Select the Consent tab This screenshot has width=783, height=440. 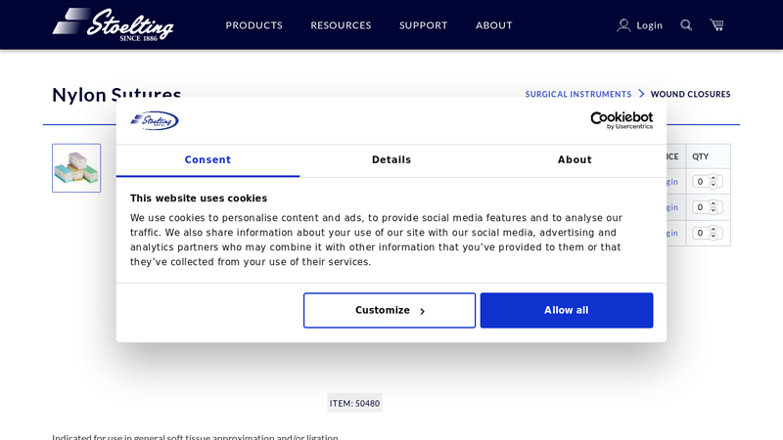pos(207,160)
